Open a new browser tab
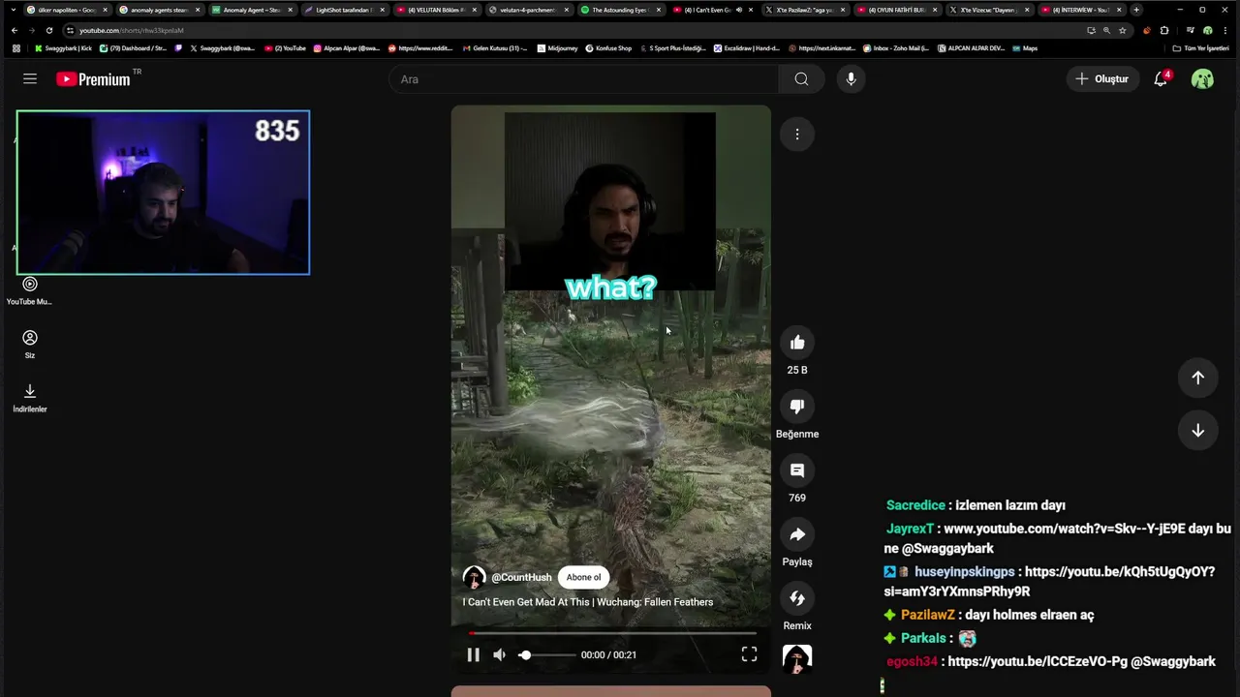The height and width of the screenshot is (697, 1240). point(1136,10)
